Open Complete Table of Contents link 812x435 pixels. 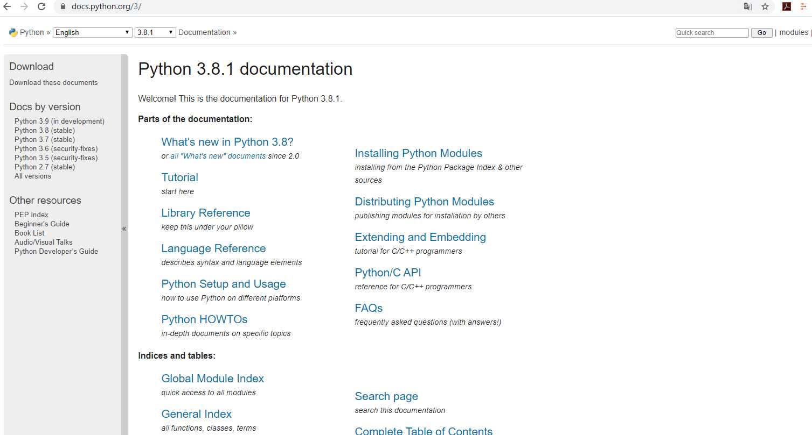[x=424, y=431]
